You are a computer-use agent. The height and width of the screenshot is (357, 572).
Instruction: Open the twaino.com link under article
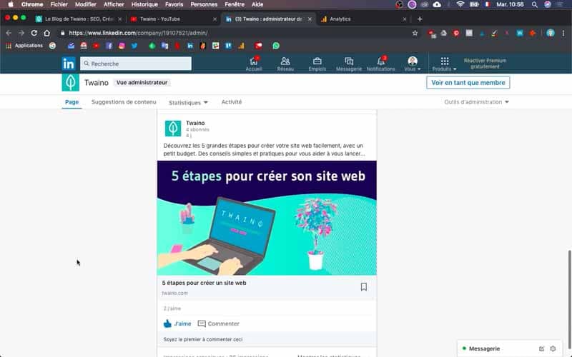click(174, 293)
